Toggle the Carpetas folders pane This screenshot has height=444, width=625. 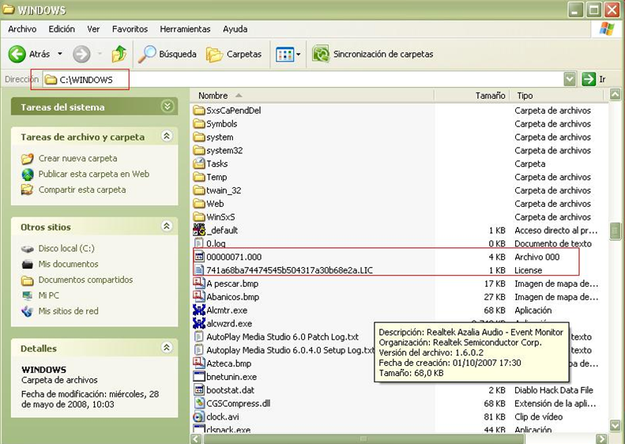234,54
